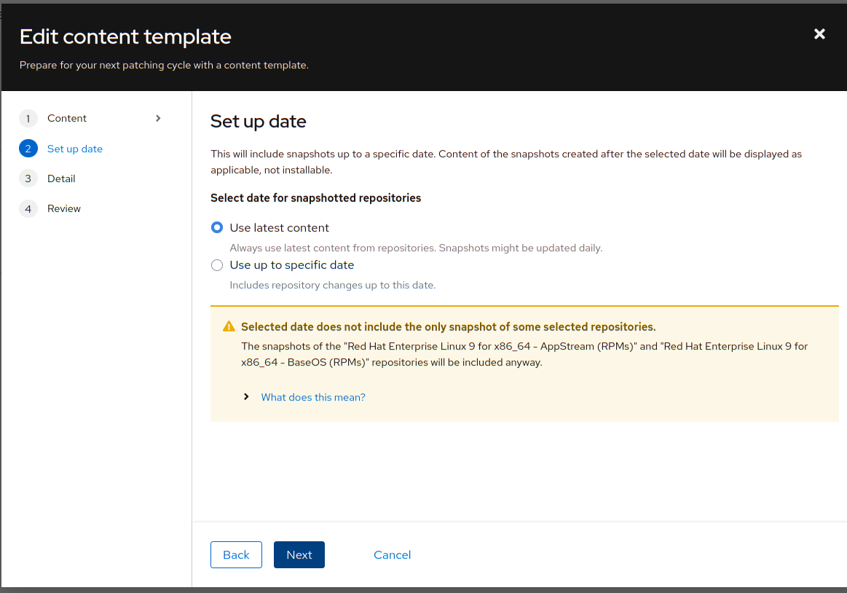This screenshot has width=847, height=593.
Task: Click the blue step 2 number badge
Action: [x=28, y=149]
